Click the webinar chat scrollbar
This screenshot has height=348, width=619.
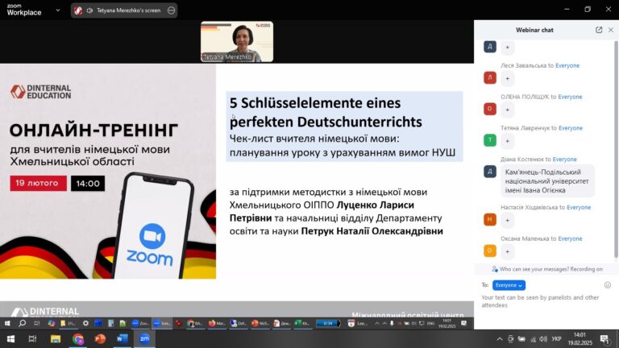[617, 150]
